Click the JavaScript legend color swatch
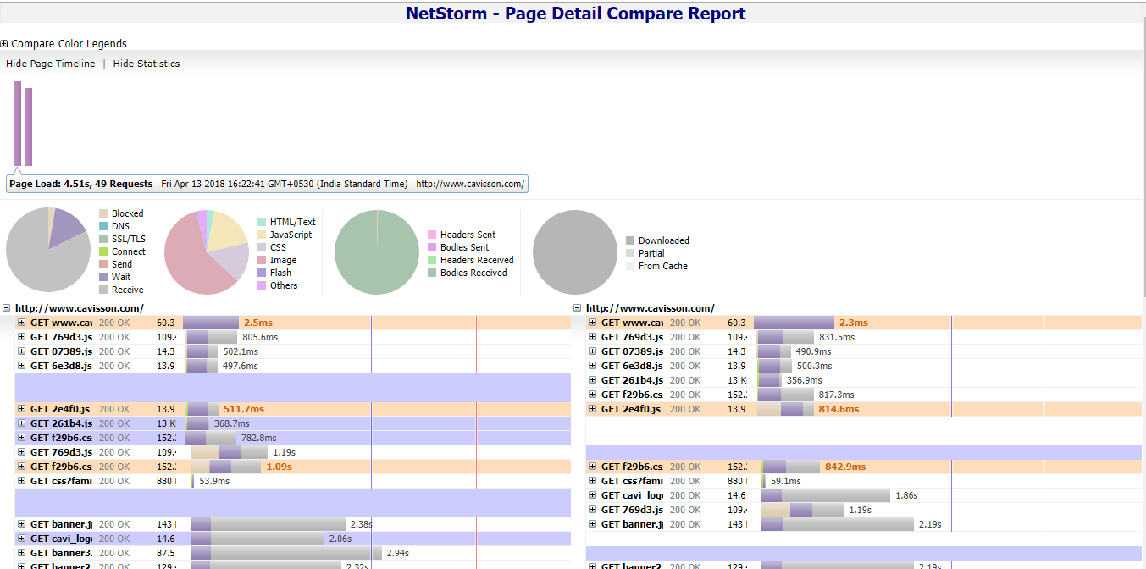 tap(262, 235)
